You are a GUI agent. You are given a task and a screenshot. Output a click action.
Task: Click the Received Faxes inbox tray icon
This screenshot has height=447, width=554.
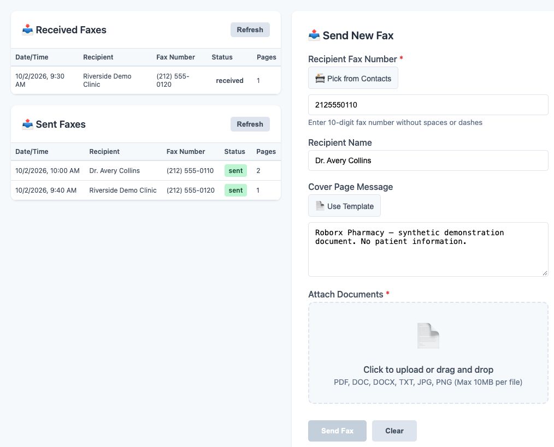[27, 29]
